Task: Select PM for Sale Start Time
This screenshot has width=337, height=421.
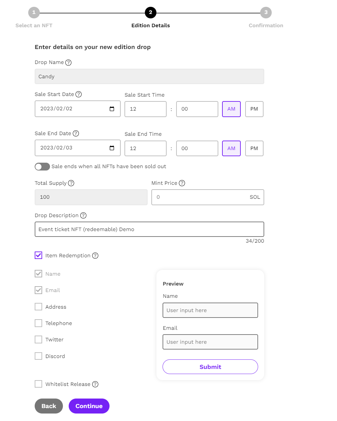Action: [254, 109]
